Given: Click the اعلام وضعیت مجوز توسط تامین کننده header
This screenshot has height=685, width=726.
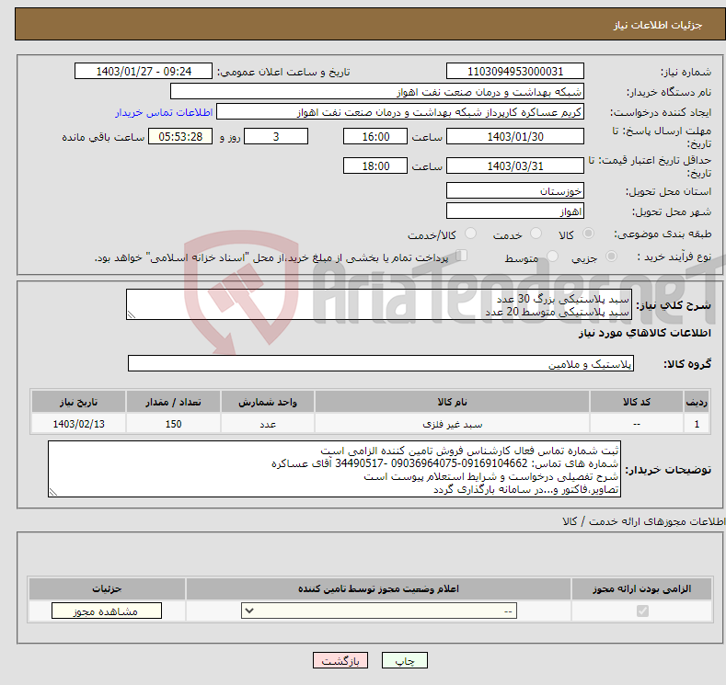Looking at the screenshot, I should click(x=378, y=588).
